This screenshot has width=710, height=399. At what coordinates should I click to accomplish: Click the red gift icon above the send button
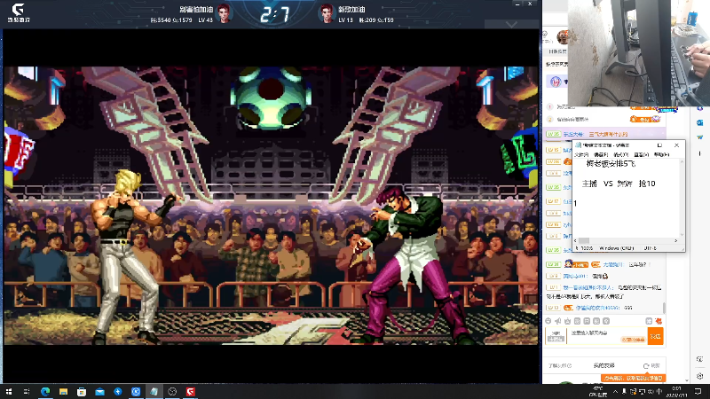click(659, 321)
